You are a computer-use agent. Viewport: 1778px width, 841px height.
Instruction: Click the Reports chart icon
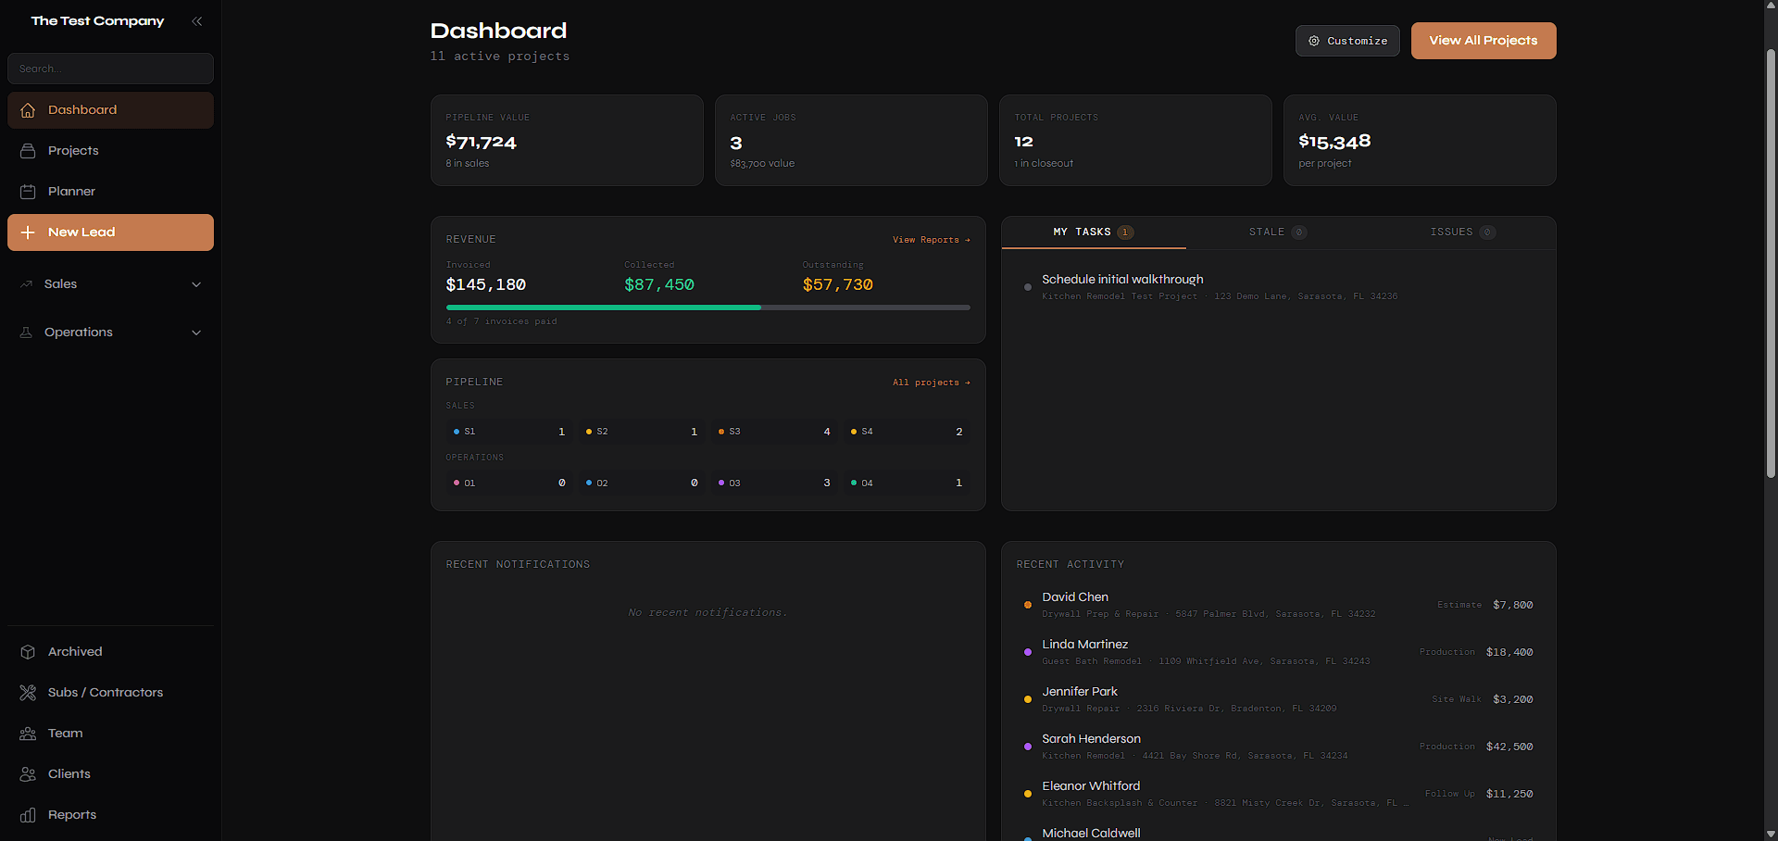(28, 815)
